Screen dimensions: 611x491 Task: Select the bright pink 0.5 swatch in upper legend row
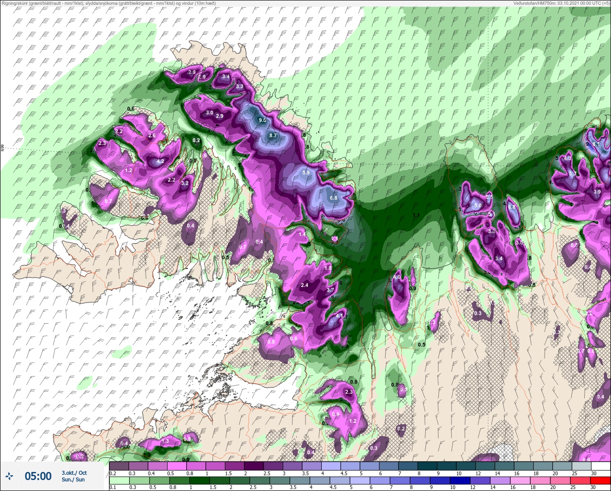click(177, 466)
